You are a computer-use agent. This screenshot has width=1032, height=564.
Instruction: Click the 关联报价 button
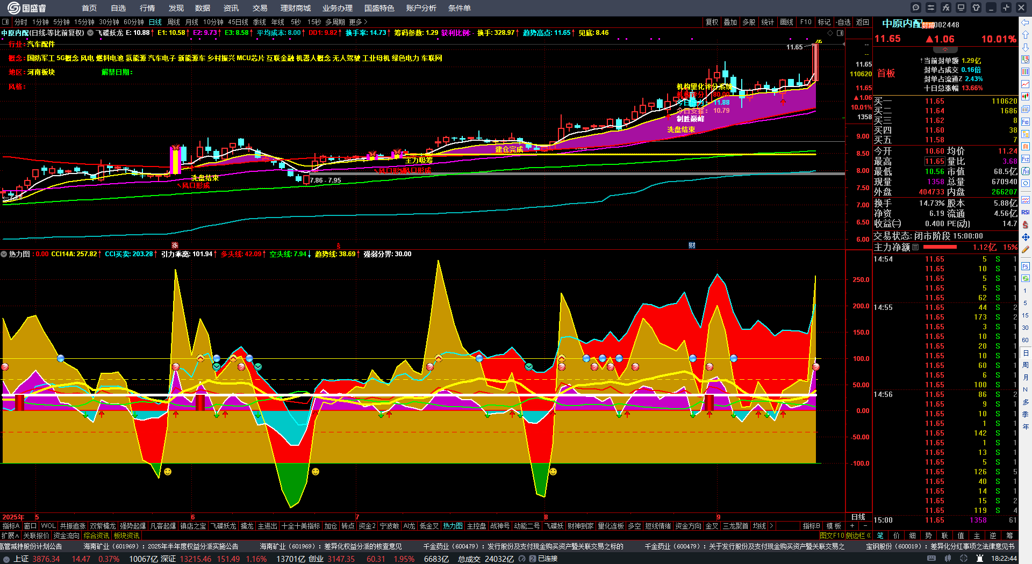[36, 536]
